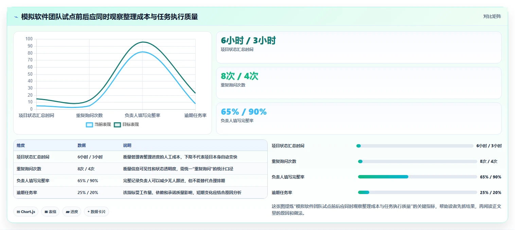Click the 数据卡片 tag chip
Image resolution: width=515 pixels, height=230 pixels.
tap(96, 212)
